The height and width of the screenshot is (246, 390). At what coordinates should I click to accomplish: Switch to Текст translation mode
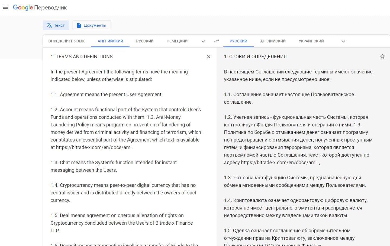tap(56, 25)
